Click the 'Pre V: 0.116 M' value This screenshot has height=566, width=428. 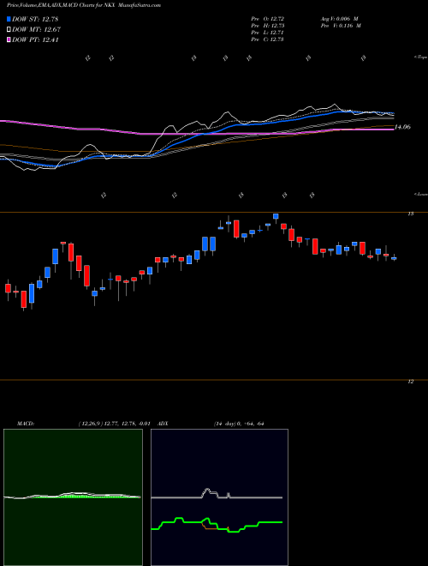point(341,26)
